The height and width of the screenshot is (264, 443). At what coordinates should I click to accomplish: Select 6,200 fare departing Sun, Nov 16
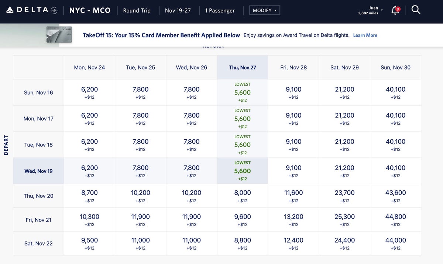[x=89, y=92]
